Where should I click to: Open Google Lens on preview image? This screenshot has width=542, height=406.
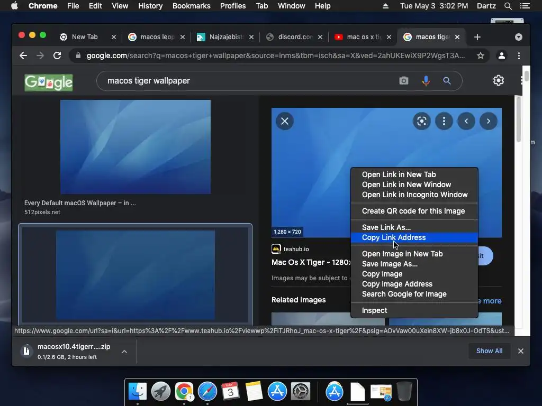click(422, 121)
